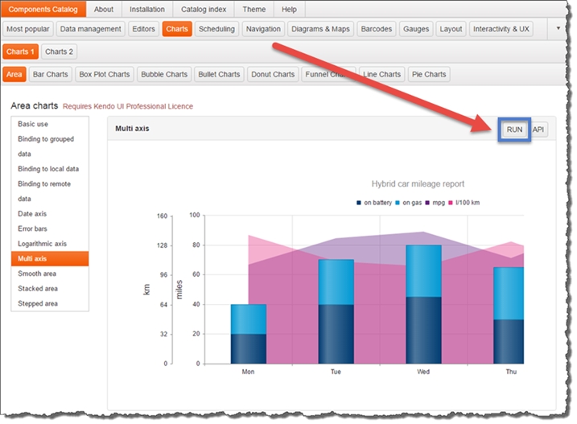Screen dimensions: 577x424
Task: Open the Data management category
Action: coord(91,29)
